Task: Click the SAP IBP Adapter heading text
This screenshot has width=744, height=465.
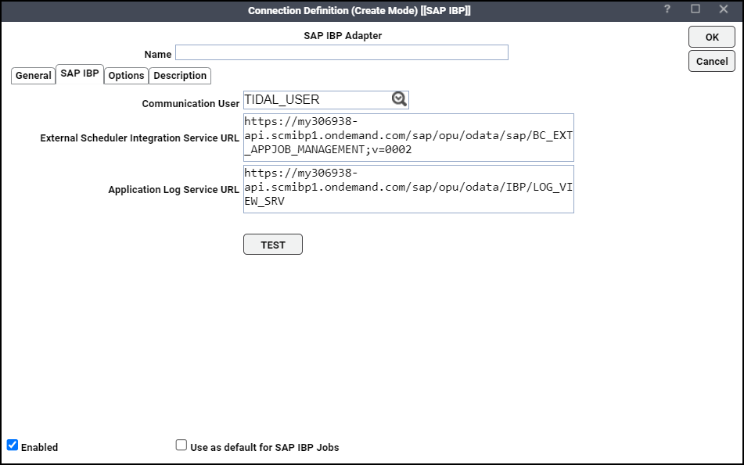Action: point(343,35)
